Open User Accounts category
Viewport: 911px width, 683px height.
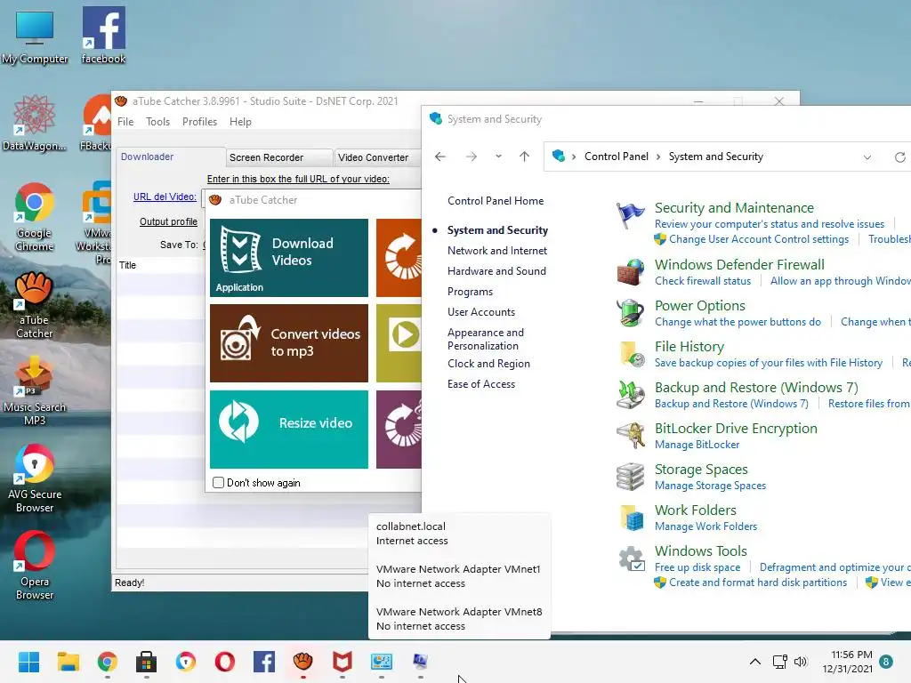click(x=481, y=312)
